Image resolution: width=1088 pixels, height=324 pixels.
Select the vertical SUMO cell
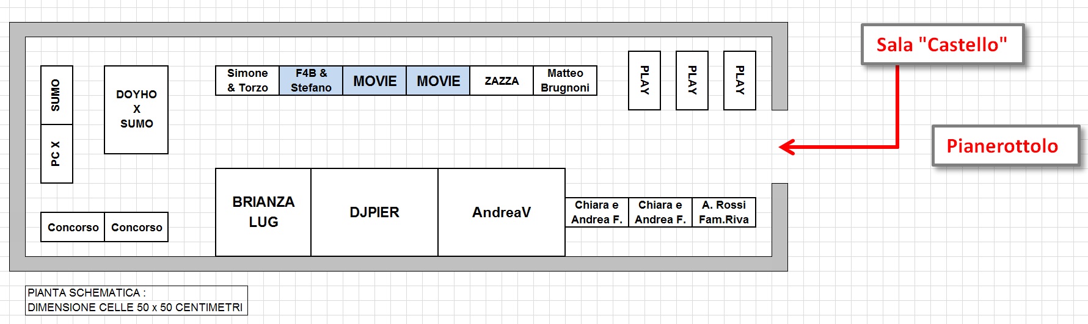pos(57,95)
